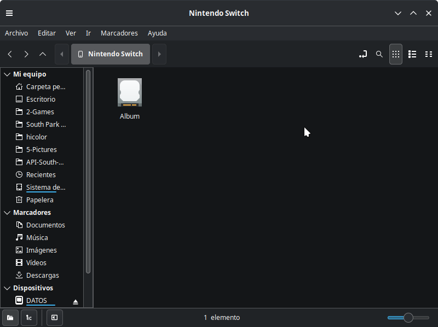Open Papelera trash in sidebar
The width and height of the screenshot is (438, 327).
[42, 200]
